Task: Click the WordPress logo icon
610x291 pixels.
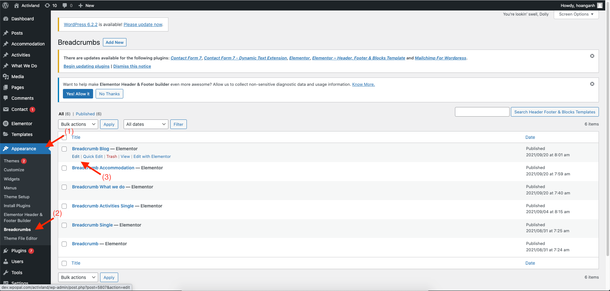Action: click(6, 5)
